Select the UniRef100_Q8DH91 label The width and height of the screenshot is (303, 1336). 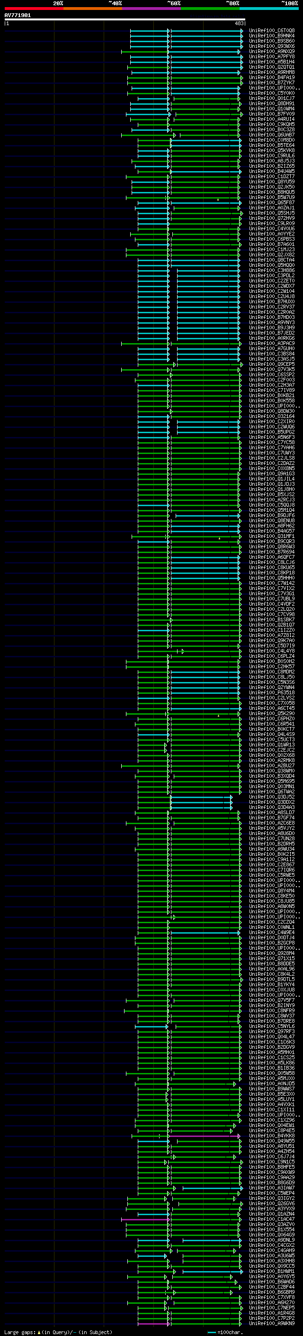[x=271, y=103]
